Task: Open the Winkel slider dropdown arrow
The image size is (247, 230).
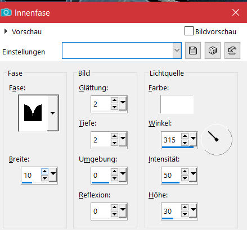Action: [x=193, y=139]
